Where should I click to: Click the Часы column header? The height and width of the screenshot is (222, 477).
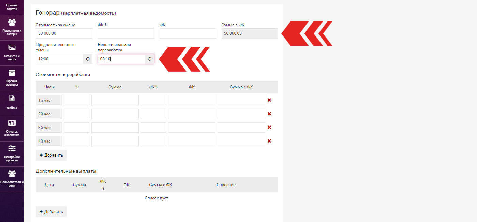tap(49, 87)
